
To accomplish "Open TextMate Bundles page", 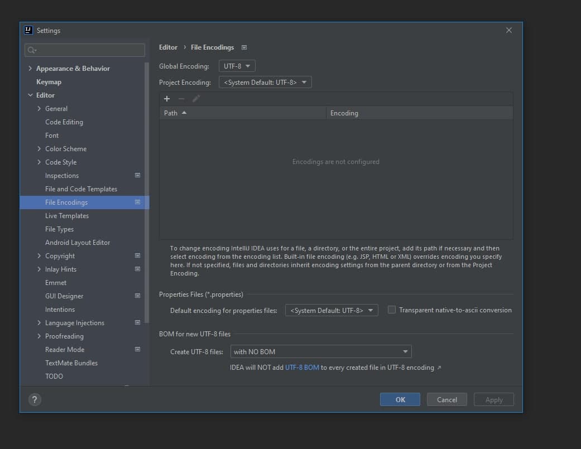I will click(71, 363).
